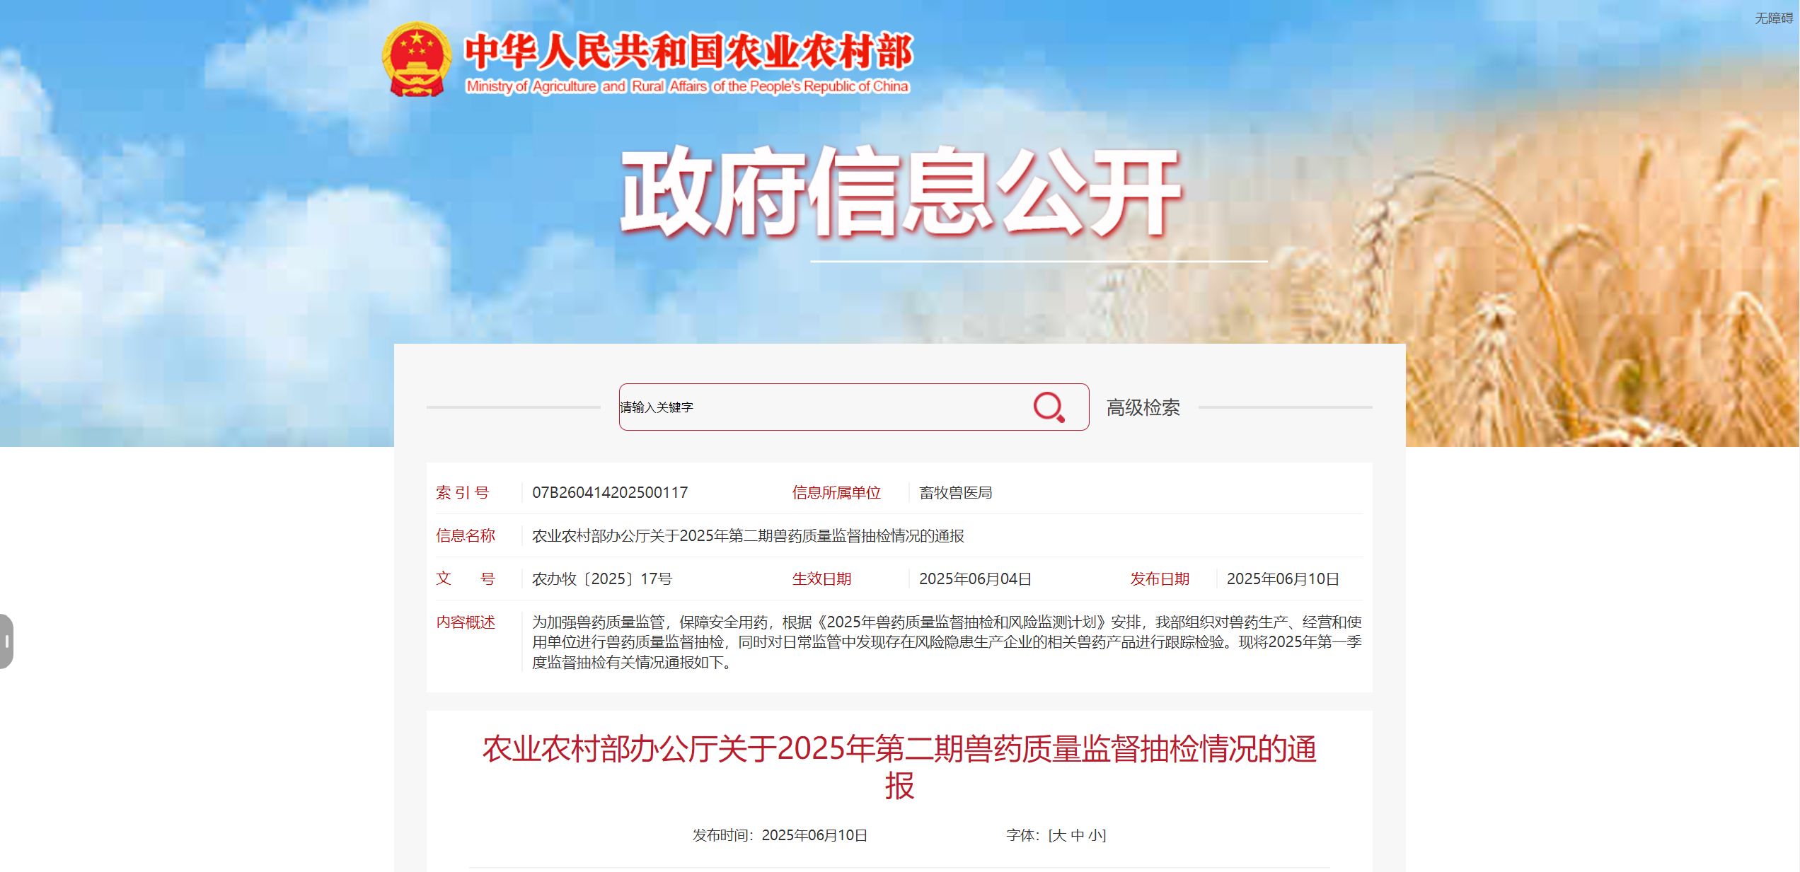Click the ministry name title 中华人民共和国农业农村部

688,52
